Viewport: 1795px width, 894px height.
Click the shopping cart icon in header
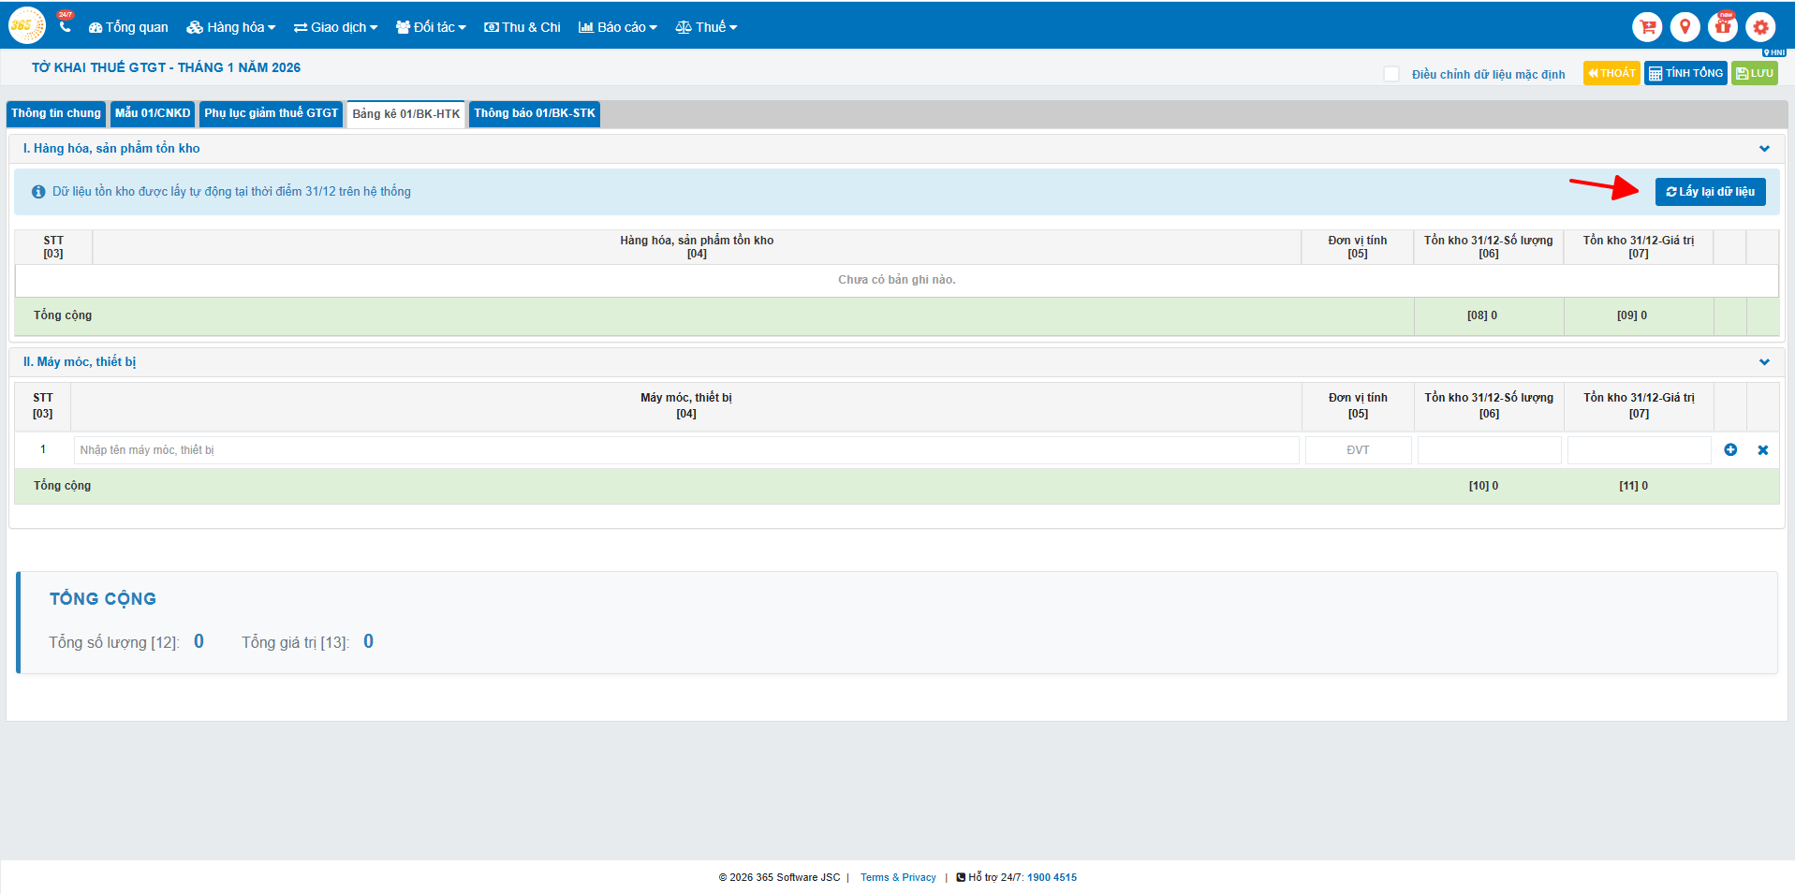pyautogui.click(x=1647, y=27)
